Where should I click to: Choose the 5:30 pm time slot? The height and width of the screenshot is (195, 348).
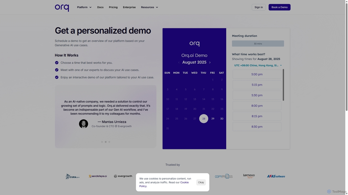point(257,95)
